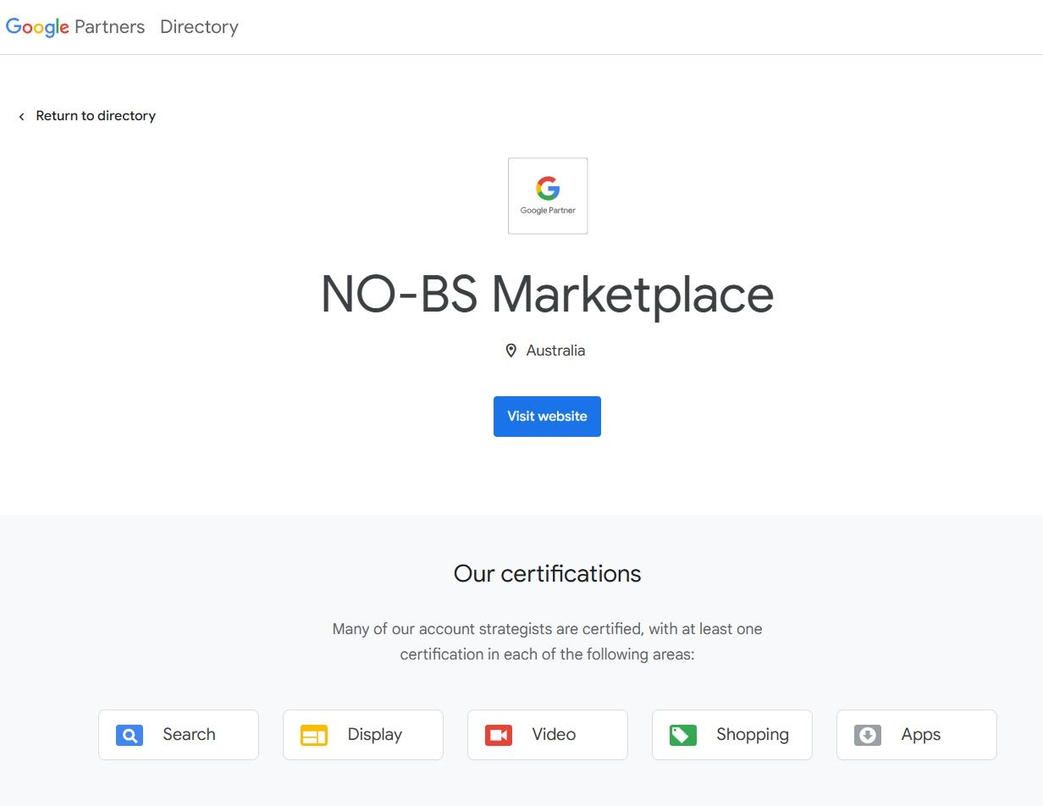This screenshot has width=1043, height=806.
Task: Click the yellow Display icon
Action: pos(314,735)
